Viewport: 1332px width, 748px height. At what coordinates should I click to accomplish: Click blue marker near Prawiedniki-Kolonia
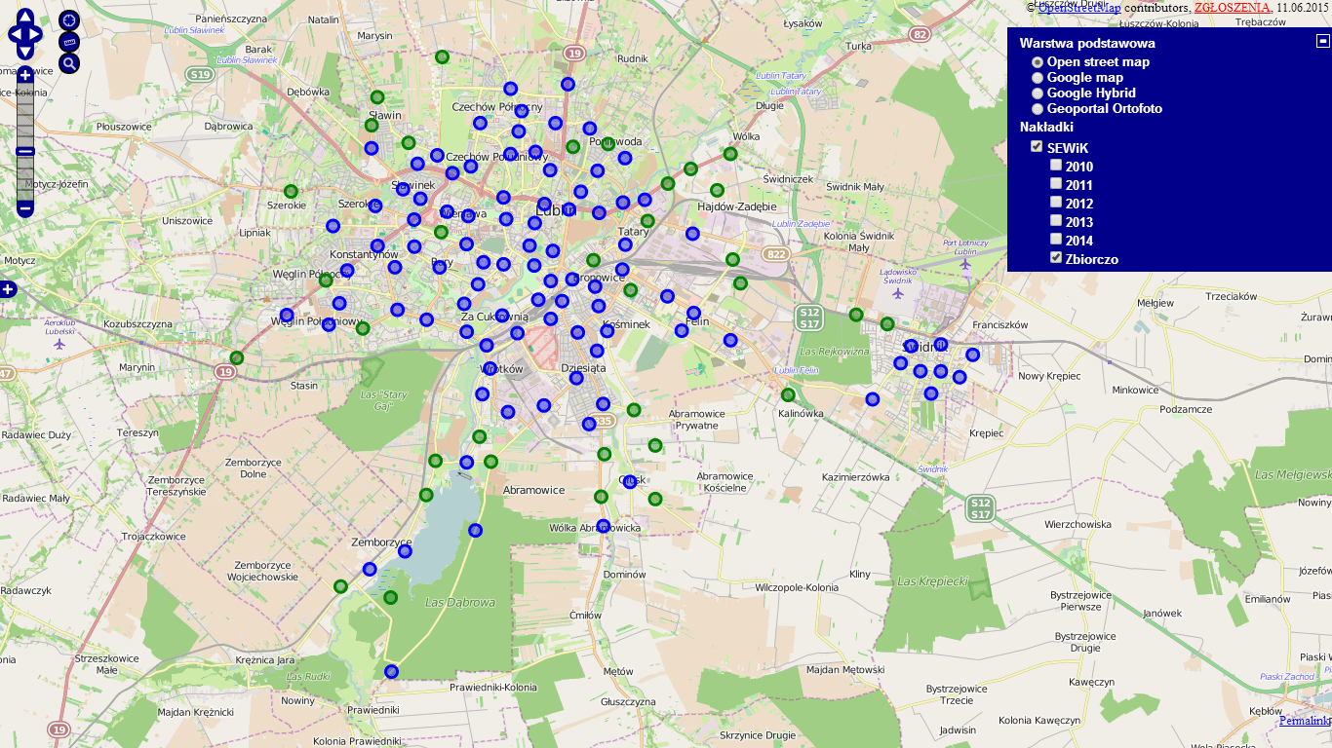click(x=392, y=671)
